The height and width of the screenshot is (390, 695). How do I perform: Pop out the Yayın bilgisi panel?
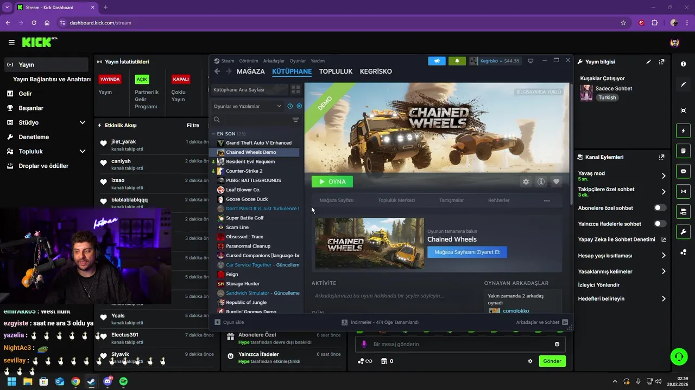[x=661, y=62]
